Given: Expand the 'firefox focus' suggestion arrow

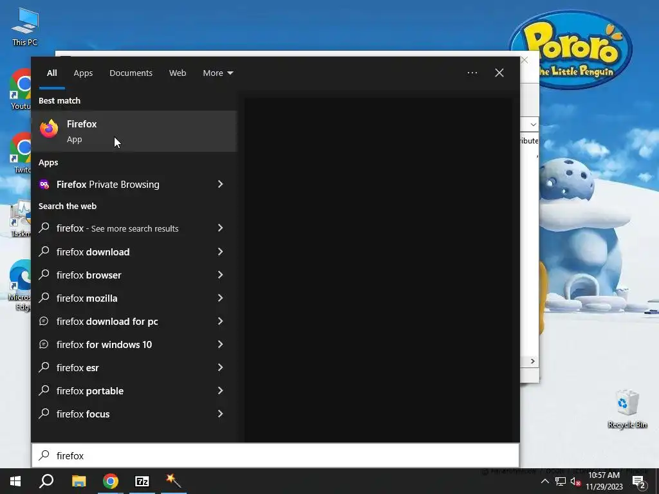Looking at the screenshot, I should tap(220, 414).
